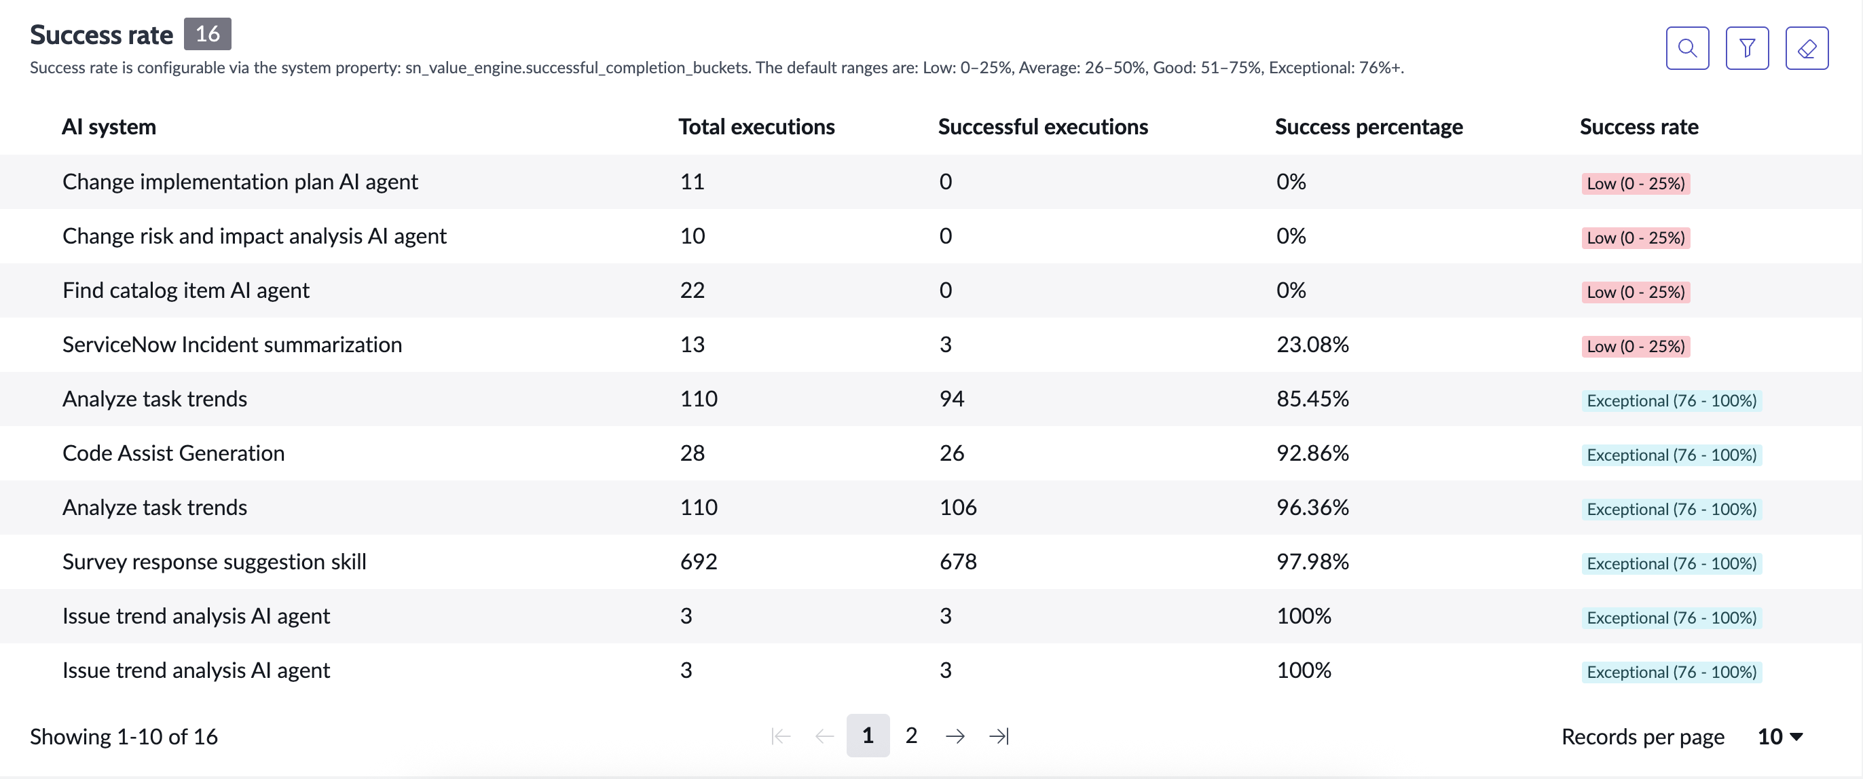Jump to the last page arrow
Viewport: 1863px width, 779px height.
click(x=999, y=736)
